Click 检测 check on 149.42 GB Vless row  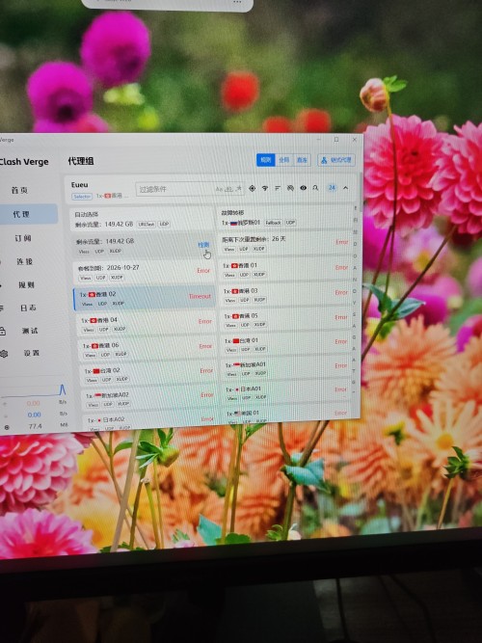(x=203, y=245)
